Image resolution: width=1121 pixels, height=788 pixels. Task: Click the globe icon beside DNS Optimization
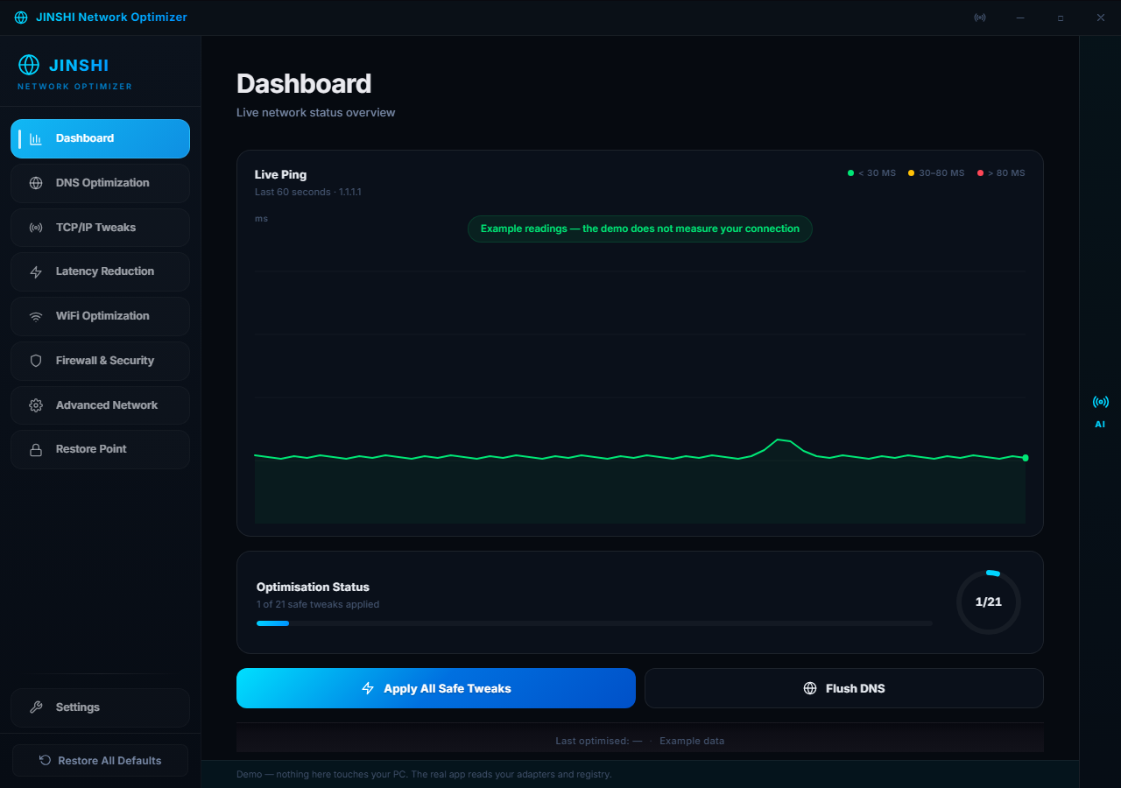point(36,183)
